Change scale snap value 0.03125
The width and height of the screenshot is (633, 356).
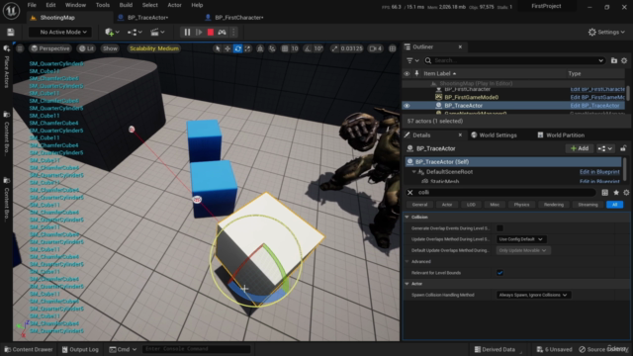pyautogui.click(x=352, y=48)
